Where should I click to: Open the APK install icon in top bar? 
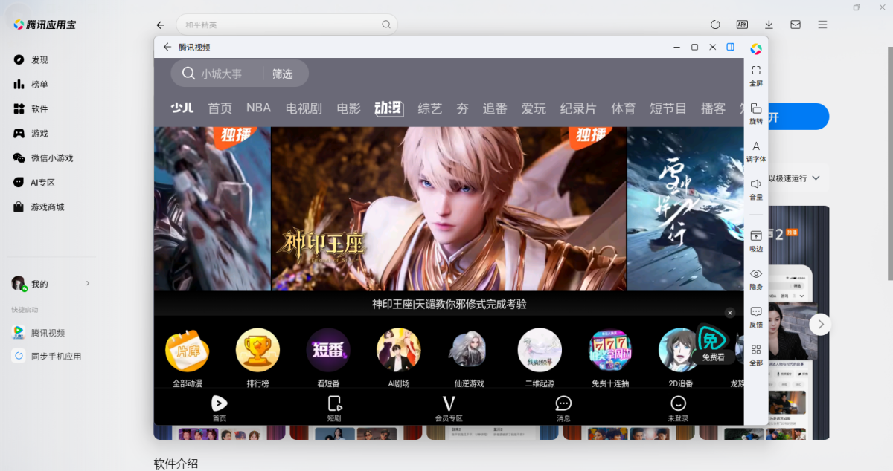[x=742, y=25]
